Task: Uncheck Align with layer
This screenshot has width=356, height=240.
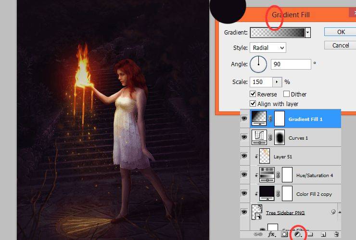Action: 253,104
